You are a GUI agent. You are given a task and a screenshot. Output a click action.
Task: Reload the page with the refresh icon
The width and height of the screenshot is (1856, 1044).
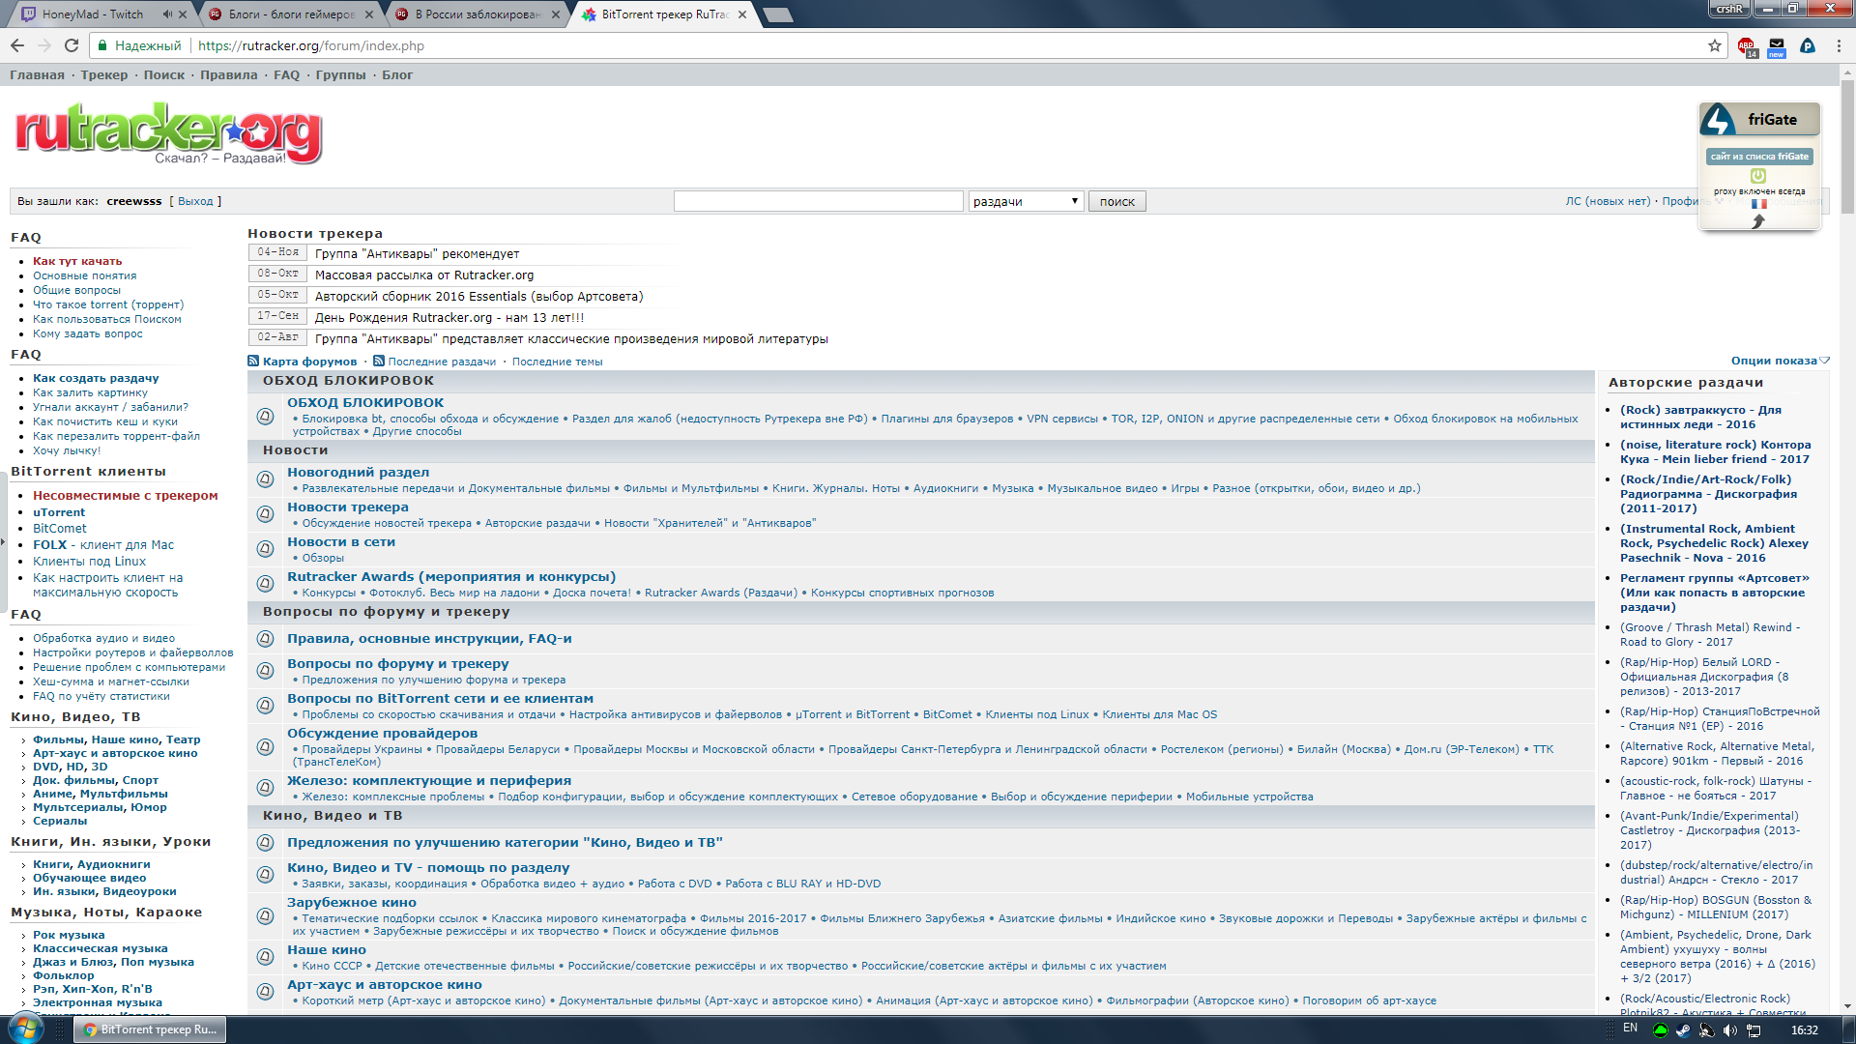[x=72, y=45]
